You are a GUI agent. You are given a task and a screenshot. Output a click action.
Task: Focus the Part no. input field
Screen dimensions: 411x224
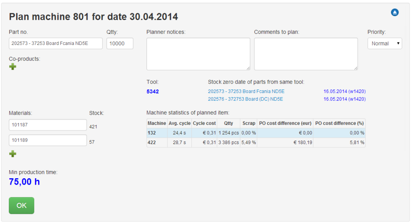coord(55,43)
